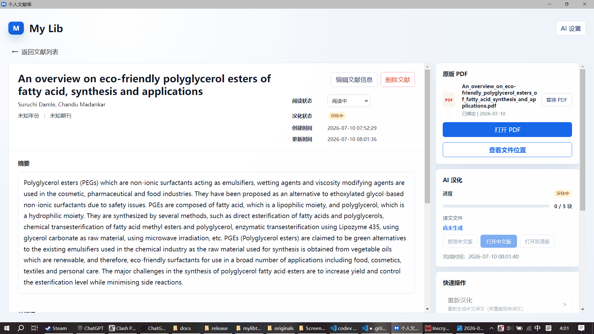Switch to codex VS Code window

click(x=344, y=328)
